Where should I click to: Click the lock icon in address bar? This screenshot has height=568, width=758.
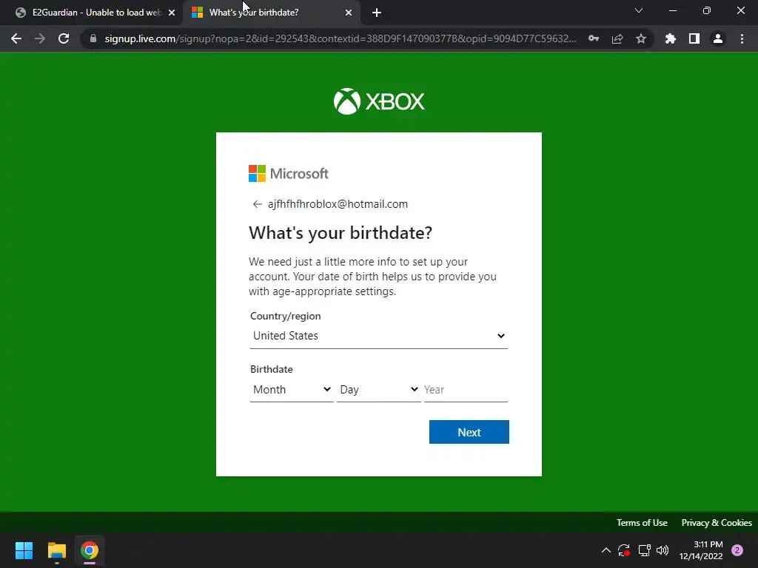pyautogui.click(x=93, y=38)
